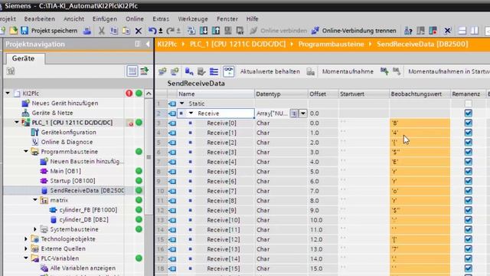Click the snapshot load icon with grey arrow
The height and width of the screenshot is (276, 490).
(397, 71)
